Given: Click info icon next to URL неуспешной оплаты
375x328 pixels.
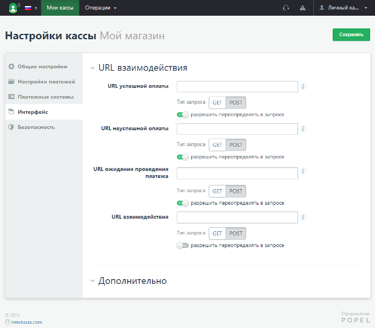Looking at the screenshot, I should click(x=303, y=129).
